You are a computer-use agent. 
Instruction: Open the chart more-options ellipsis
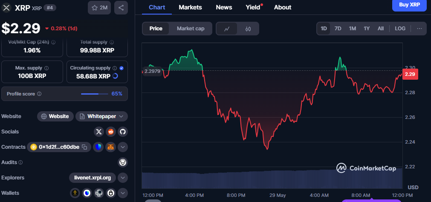coord(419,29)
